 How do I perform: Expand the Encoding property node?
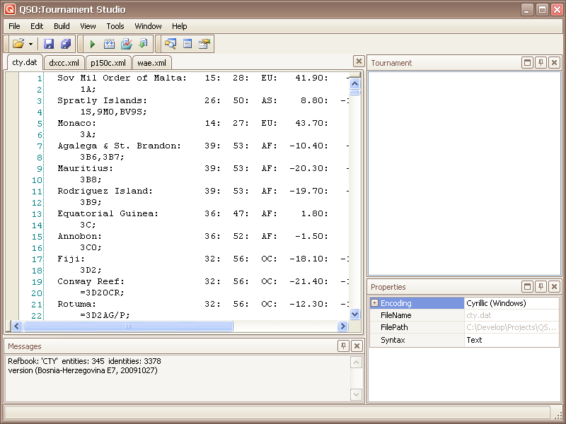tap(375, 303)
